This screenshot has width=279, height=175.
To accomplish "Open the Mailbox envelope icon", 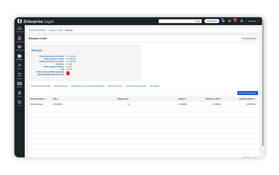I will tap(19, 84).
